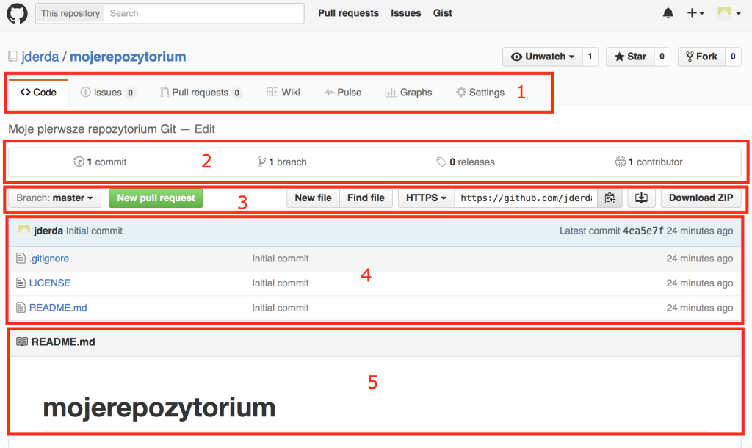Open the jderda owner link
Image resolution: width=752 pixels, height=448 pixels.
40,57
